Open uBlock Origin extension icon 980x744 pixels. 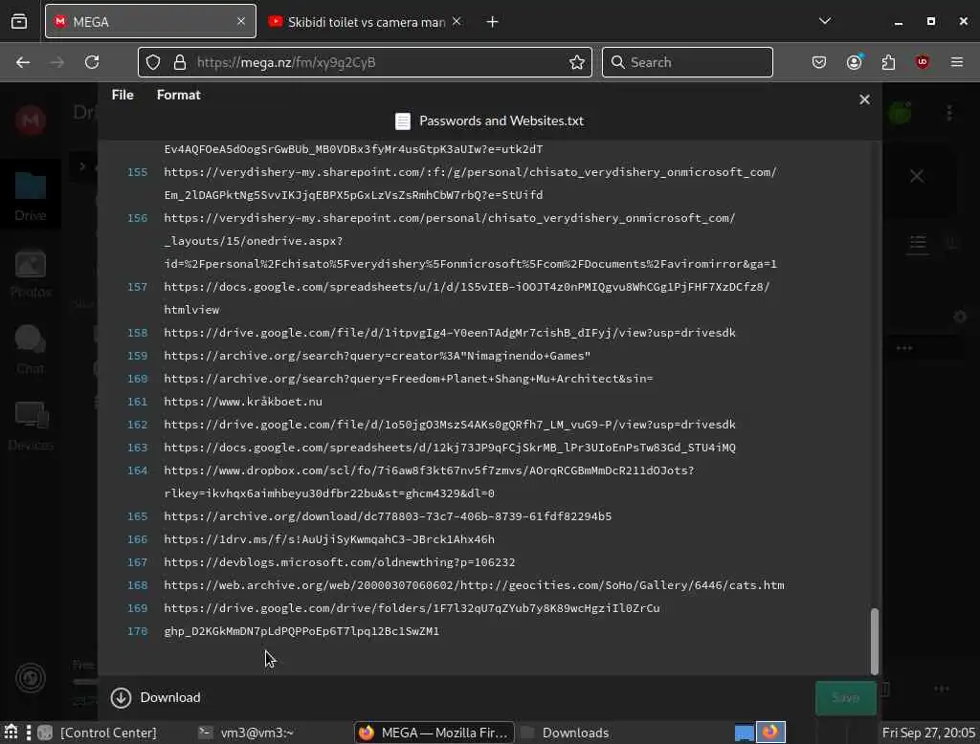(922, 62)
